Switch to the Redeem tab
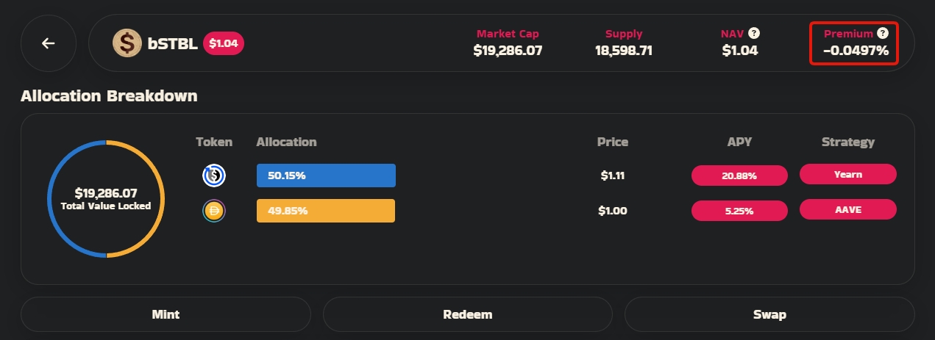Viewport: 935px width, 340px height. pos(467,314)
